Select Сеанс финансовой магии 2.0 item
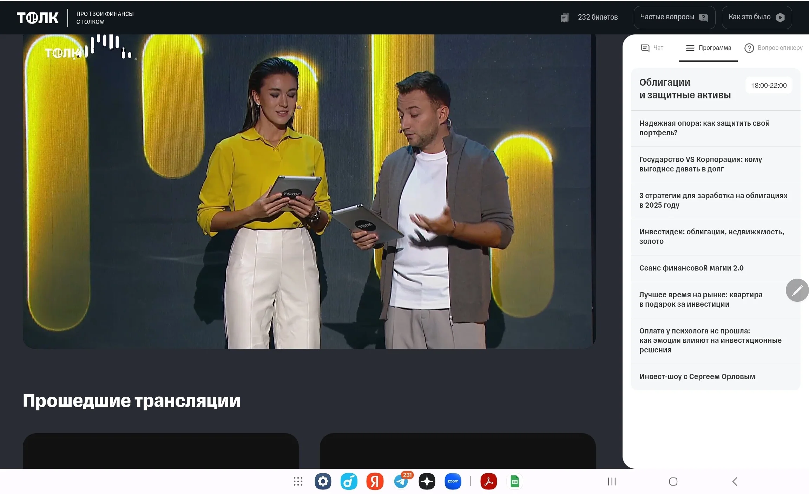Screen dimensions: 809x494 tap(716, 268)
